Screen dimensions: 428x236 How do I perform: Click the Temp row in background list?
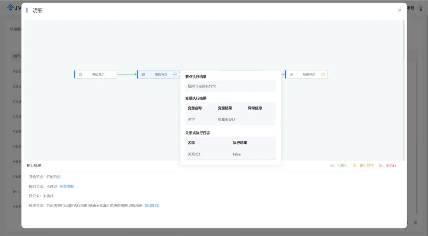[16, 192]
